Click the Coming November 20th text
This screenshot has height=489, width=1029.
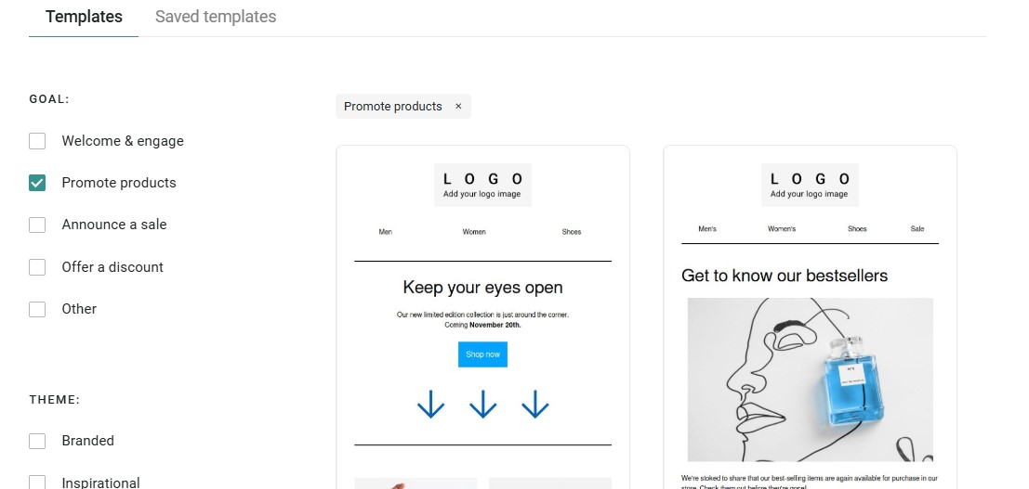pyautogui.click(x=483, y=325)
